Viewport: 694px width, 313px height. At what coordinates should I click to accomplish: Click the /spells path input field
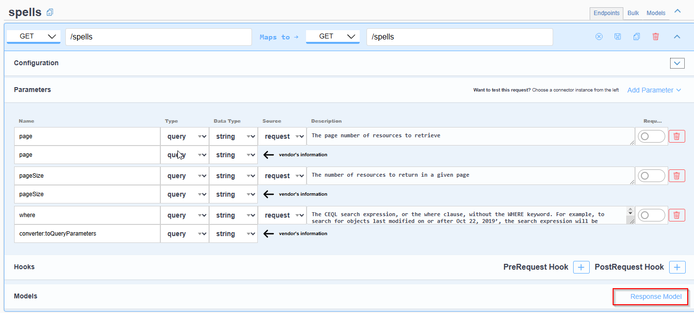pos(158,37)
